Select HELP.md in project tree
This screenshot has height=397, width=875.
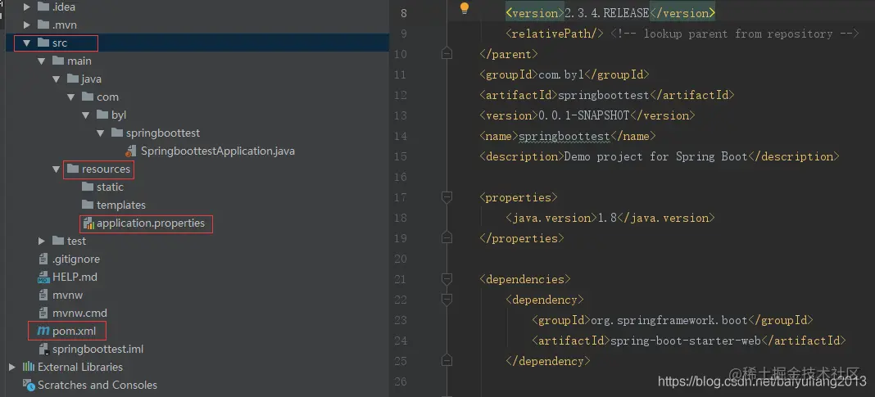(x=75, y=277)
